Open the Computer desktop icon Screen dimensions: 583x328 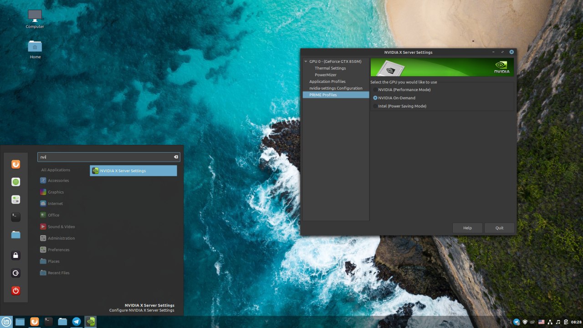pyautogui.click(x=35, y=19)
